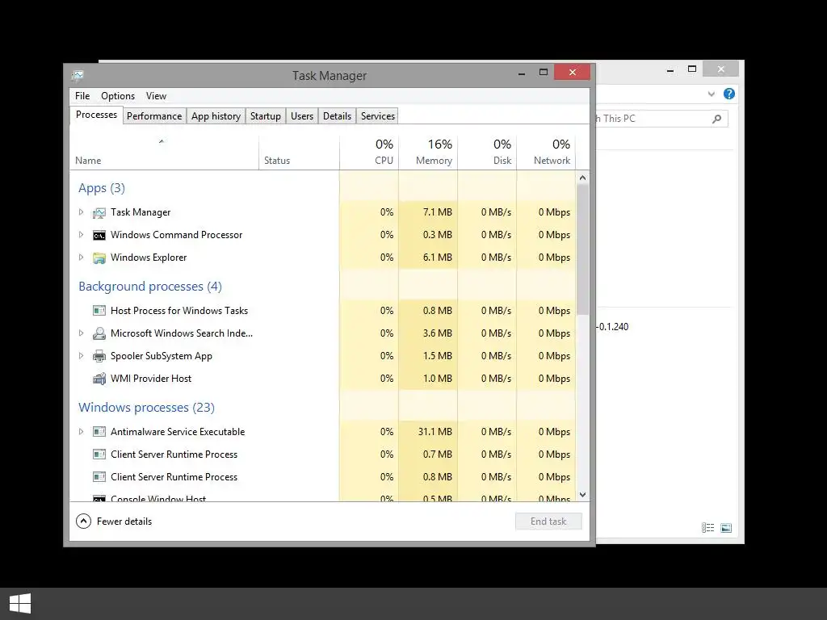
Task: Click the first Client Server Runtime Process icon
Action: [99, 454]
